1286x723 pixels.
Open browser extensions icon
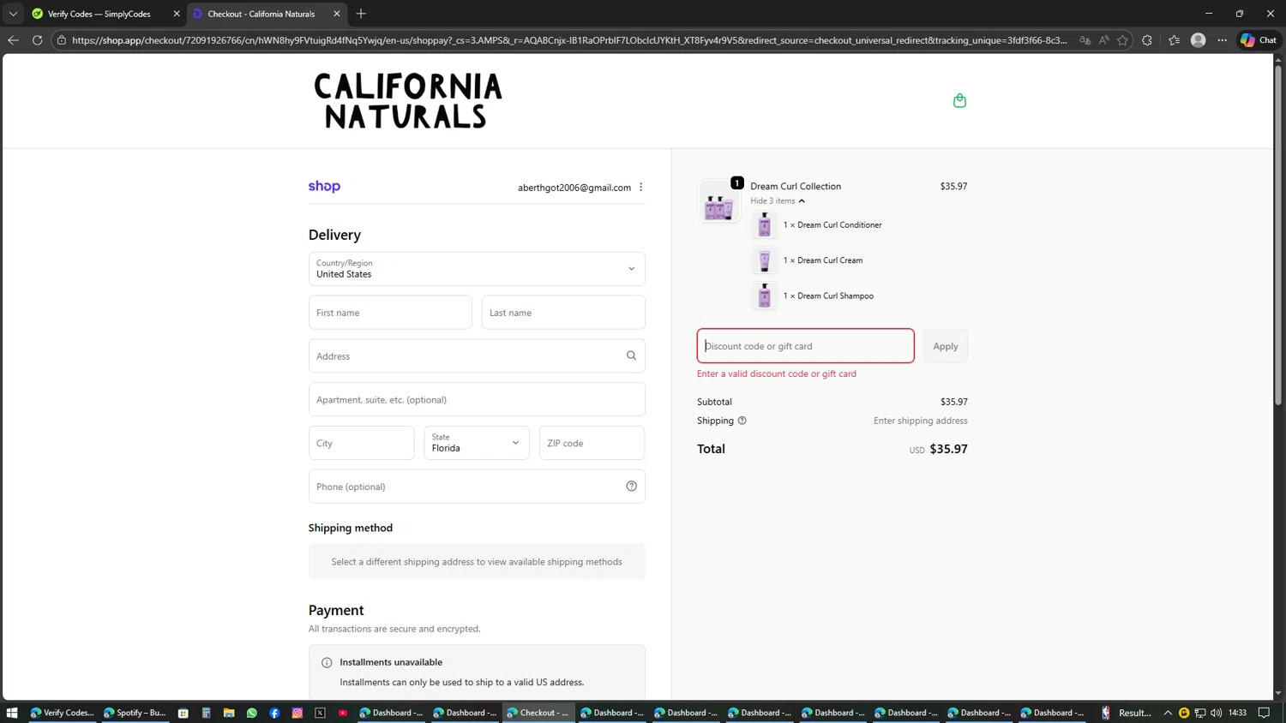coord(1147,40)
